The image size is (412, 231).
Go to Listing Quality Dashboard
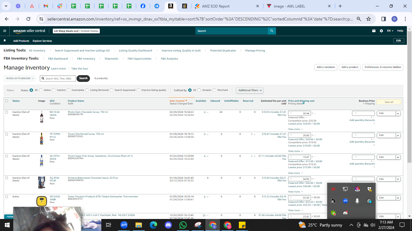135,51
